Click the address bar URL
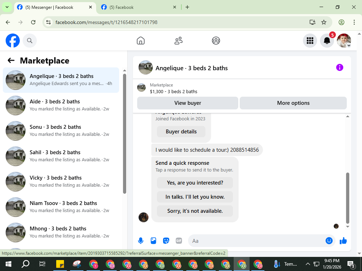The image size is (362, 271). pos(106,22)
